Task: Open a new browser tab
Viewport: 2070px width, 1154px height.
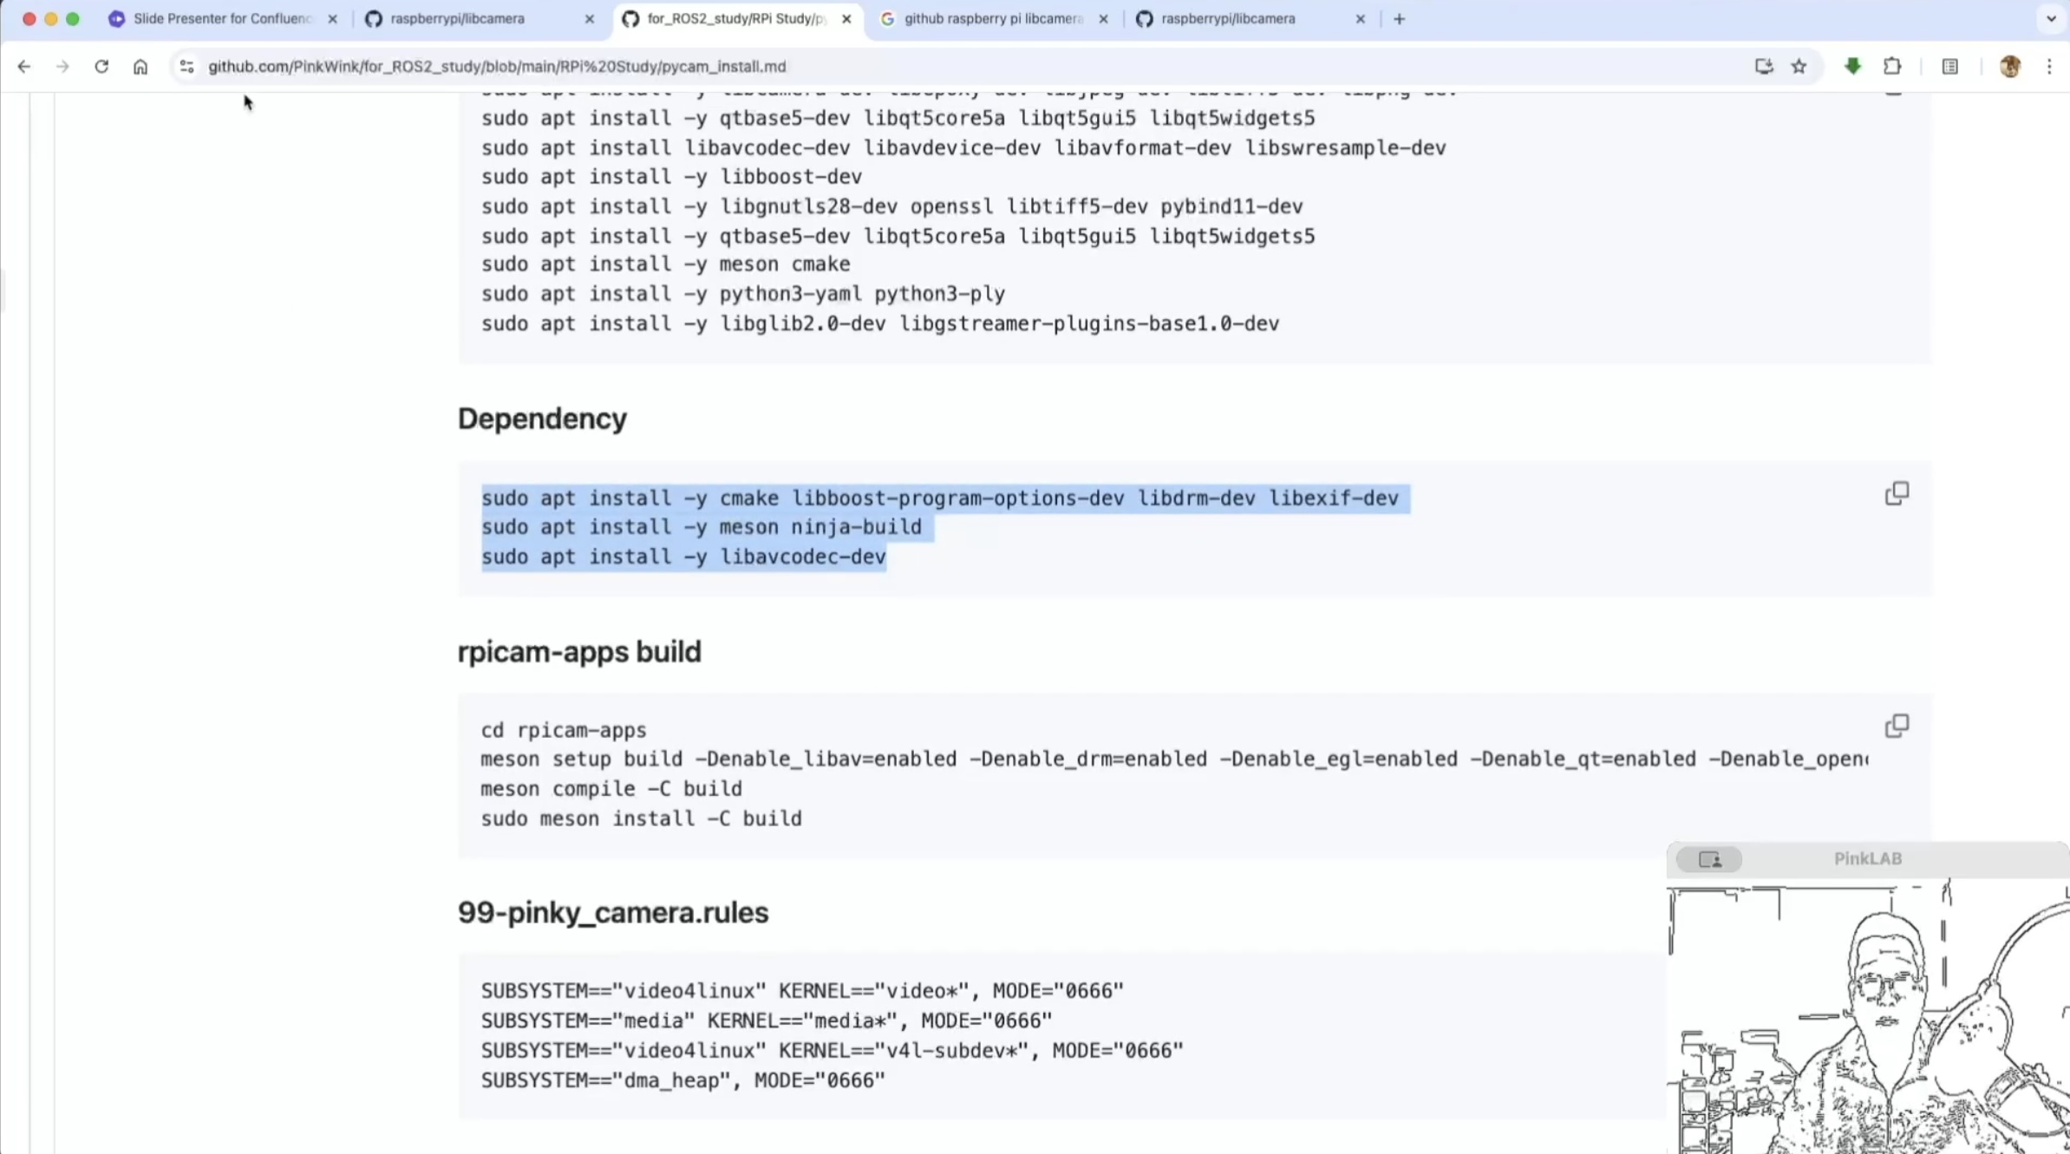Action: coord(1399,19)
